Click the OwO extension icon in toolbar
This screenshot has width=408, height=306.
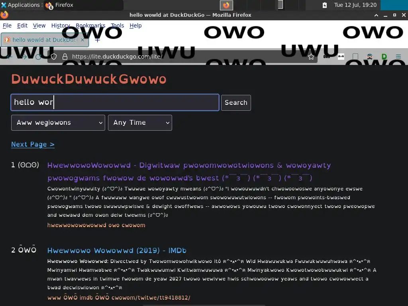click(327, 57)
